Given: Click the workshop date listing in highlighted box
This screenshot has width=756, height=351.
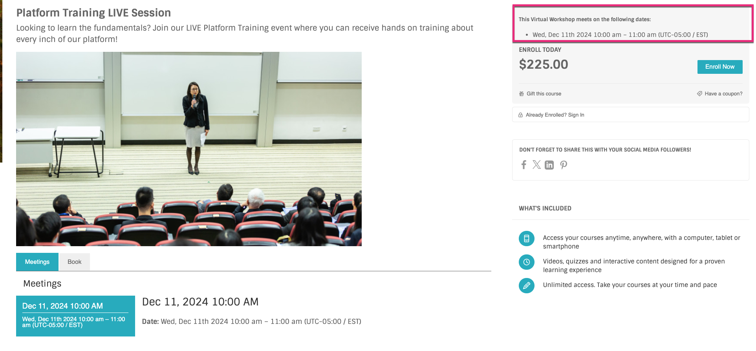Looking at the screenshot, I should (620, 35).
